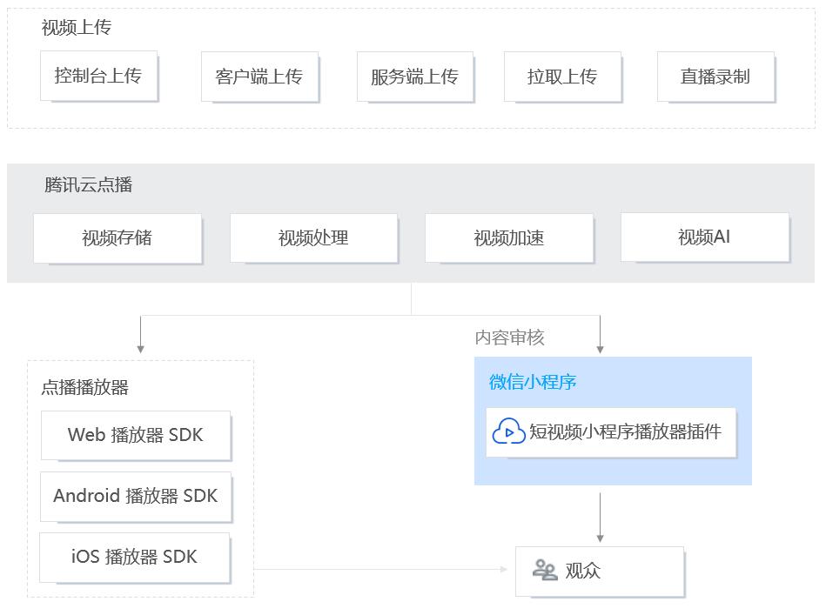Open the 视频AI block
The image size is (826, 615).
pos(705,237)
